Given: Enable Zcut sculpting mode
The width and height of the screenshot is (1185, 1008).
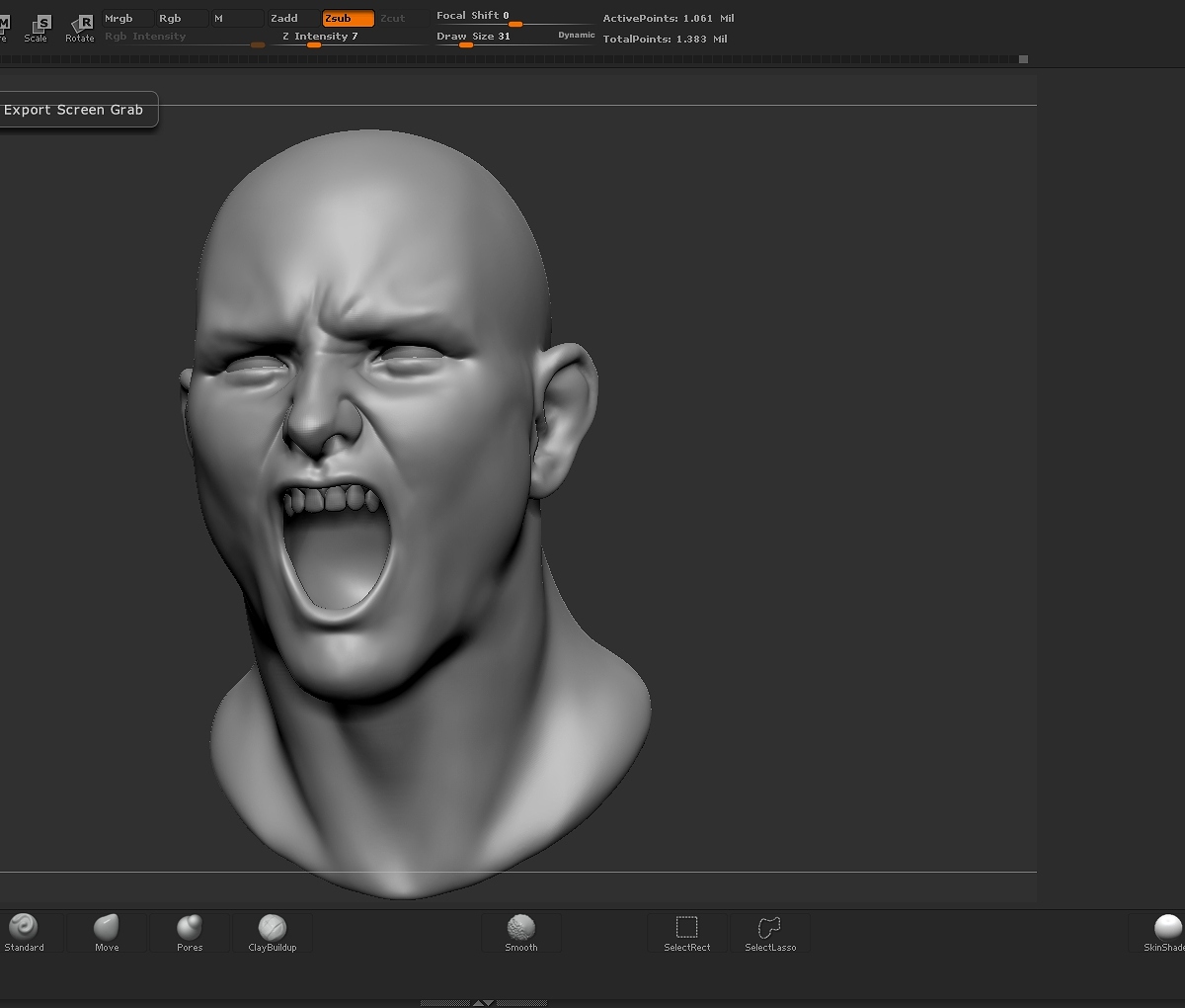Looking at the screenshot, I should tap(403, 18).
